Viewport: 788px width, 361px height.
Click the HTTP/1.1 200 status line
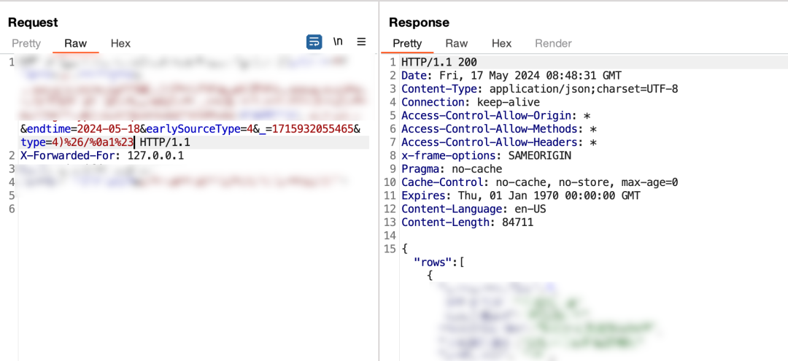[x=439, y=63]
